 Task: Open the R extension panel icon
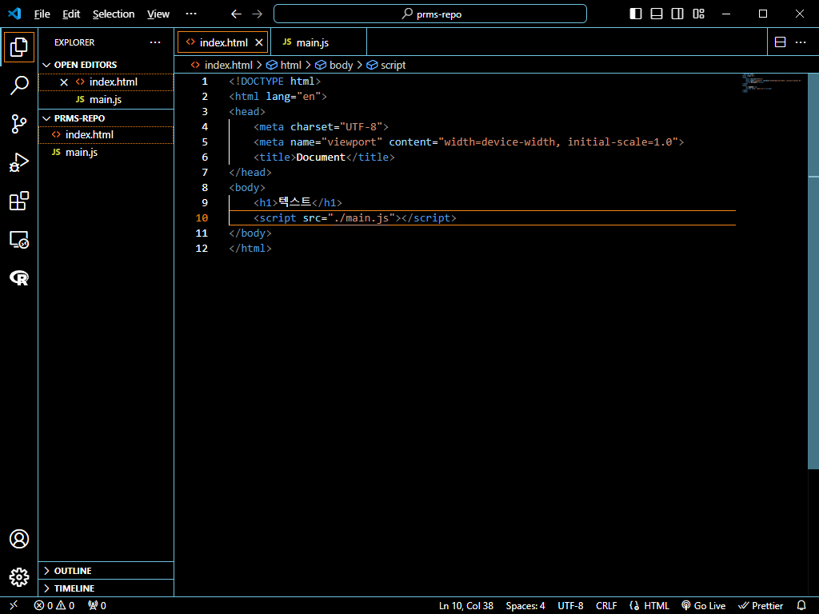tap(19, 277)
